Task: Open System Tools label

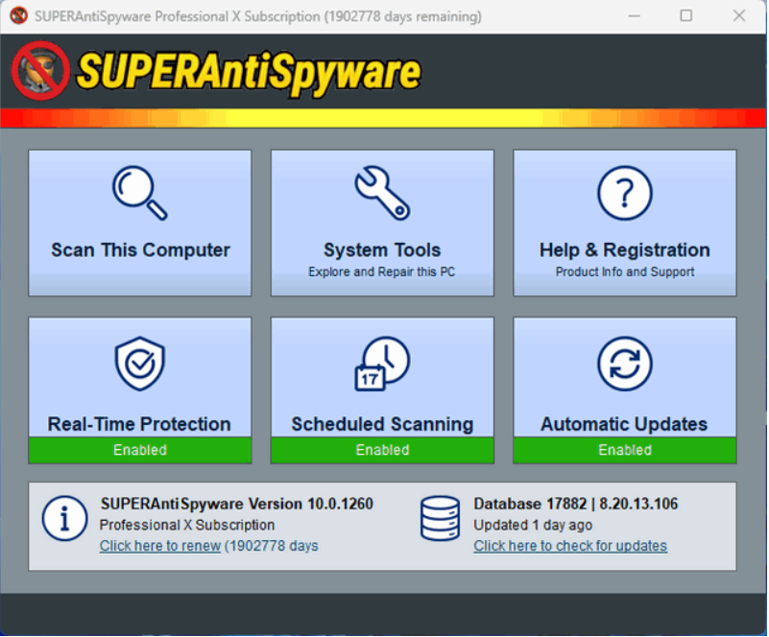Action: click(382, 249)
